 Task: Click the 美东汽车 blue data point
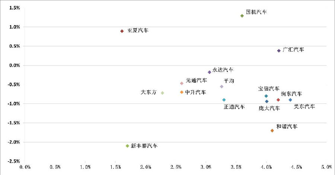click(290, 100)
